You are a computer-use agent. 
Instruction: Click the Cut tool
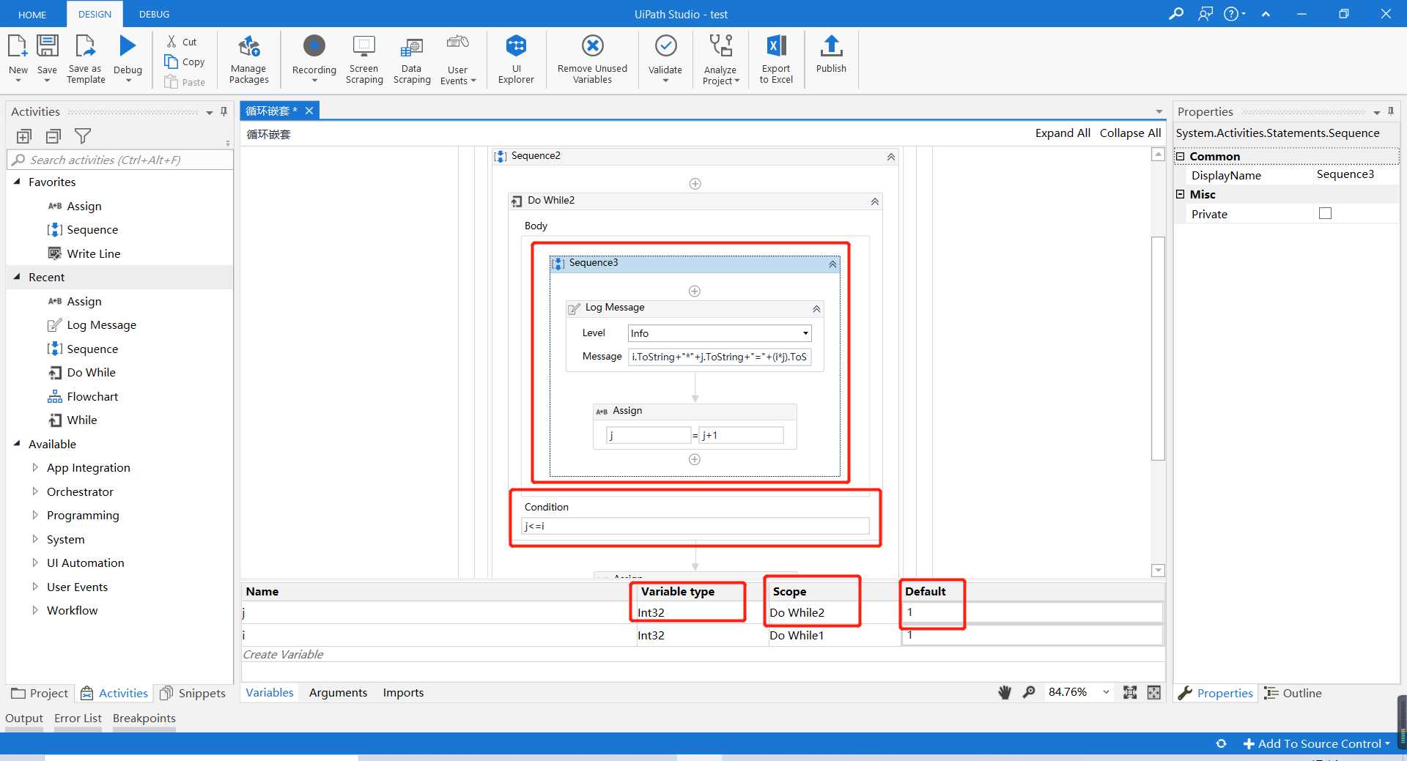click(182, 42)
